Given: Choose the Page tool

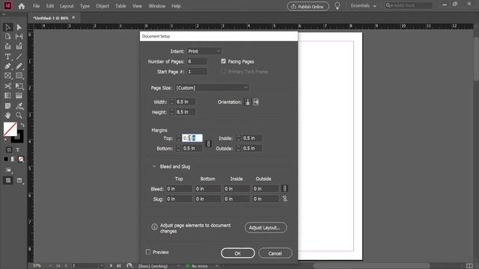Looking at the screenshot, I should click(7, 37).
